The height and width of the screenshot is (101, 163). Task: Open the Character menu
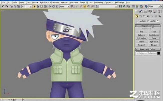click(x=55, y=2)
